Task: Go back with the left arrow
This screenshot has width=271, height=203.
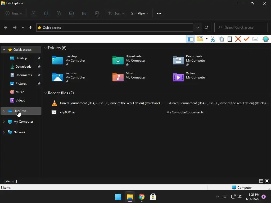Action: click(6, 27)
